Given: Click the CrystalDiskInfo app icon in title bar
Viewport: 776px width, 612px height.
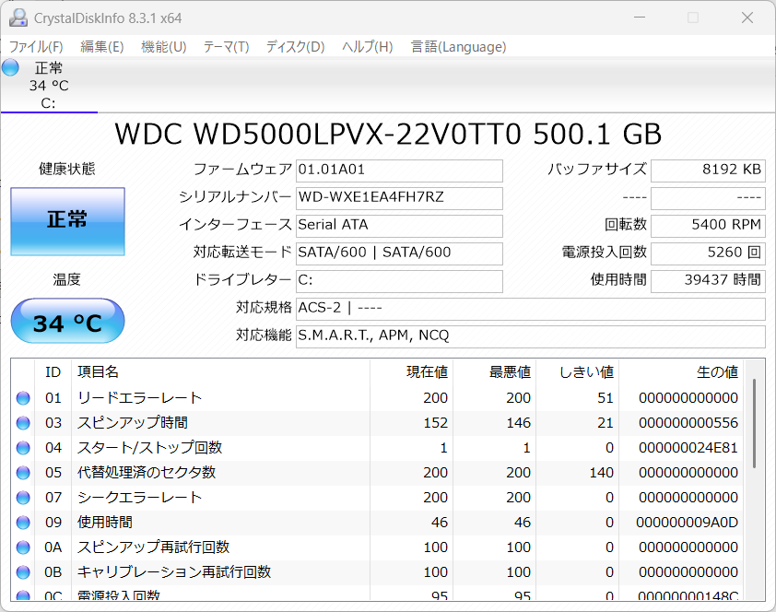Looking at the screenshot, I should tap(18, 18).
